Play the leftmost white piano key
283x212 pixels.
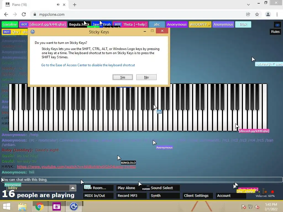point(11,121)
